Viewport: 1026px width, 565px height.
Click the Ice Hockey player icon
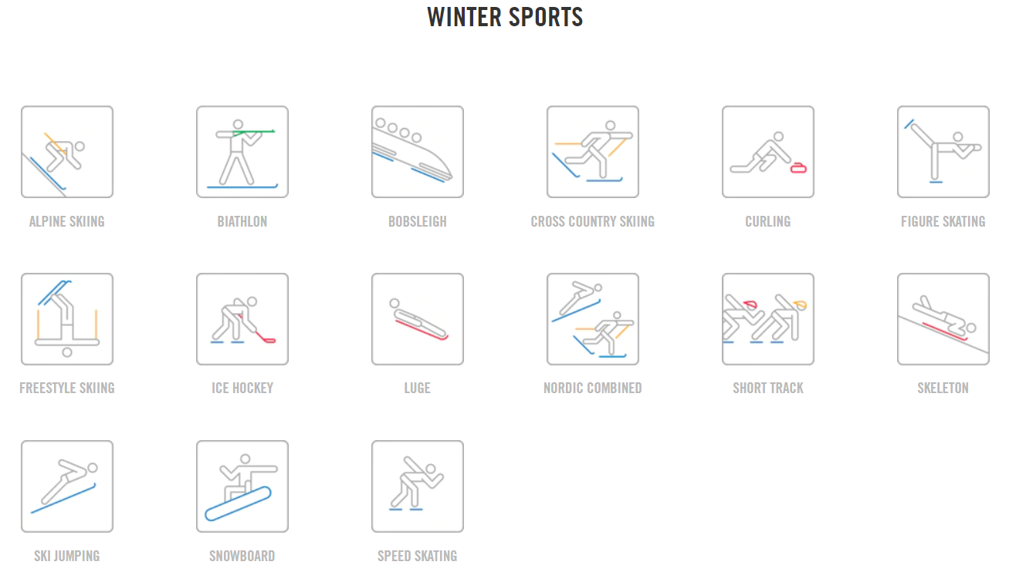[242, 319]
